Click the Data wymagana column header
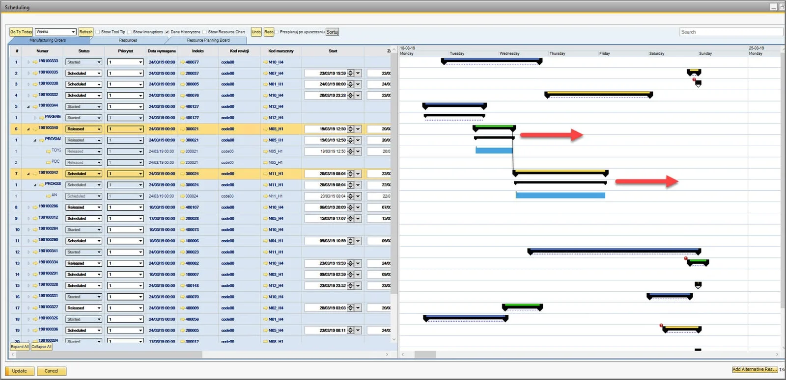Viewport: 786px width, 380px height. click(162, 51)
